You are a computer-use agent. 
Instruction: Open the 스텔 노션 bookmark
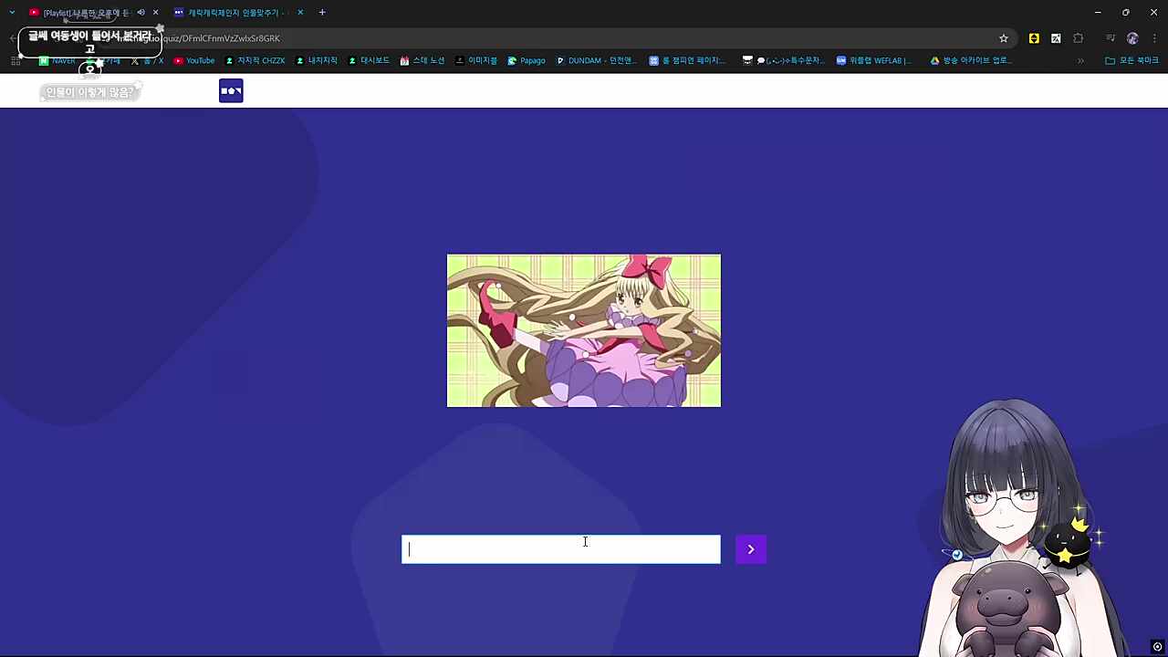coord(422,61)
